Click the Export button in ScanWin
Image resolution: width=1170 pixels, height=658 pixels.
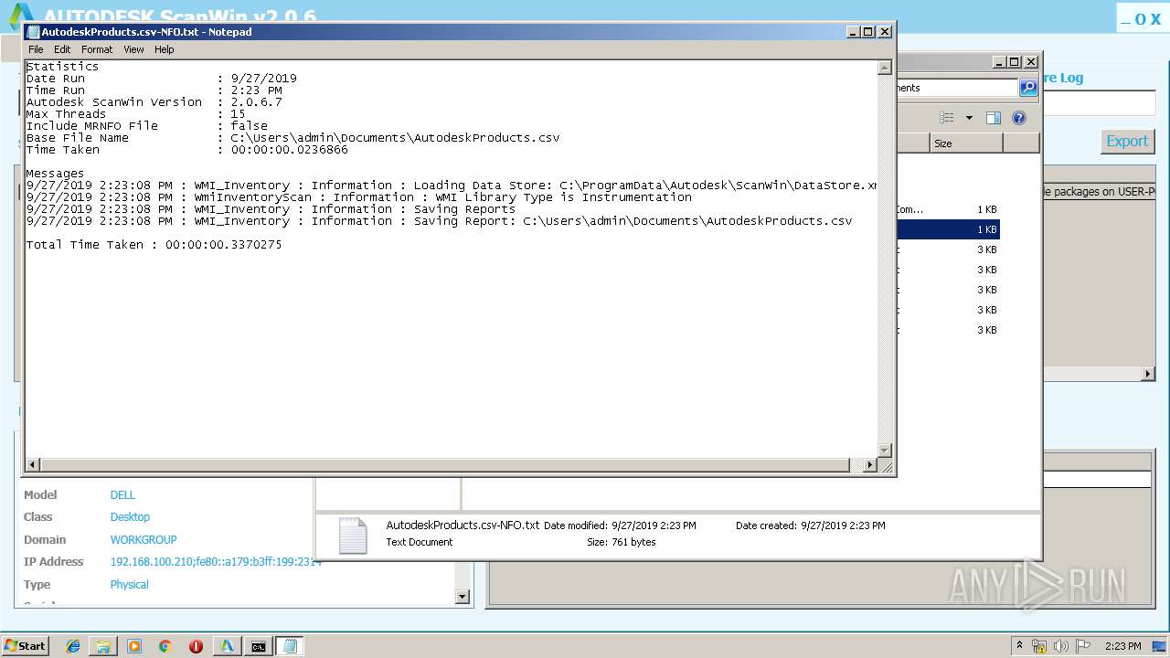(x=1127, y=141)
